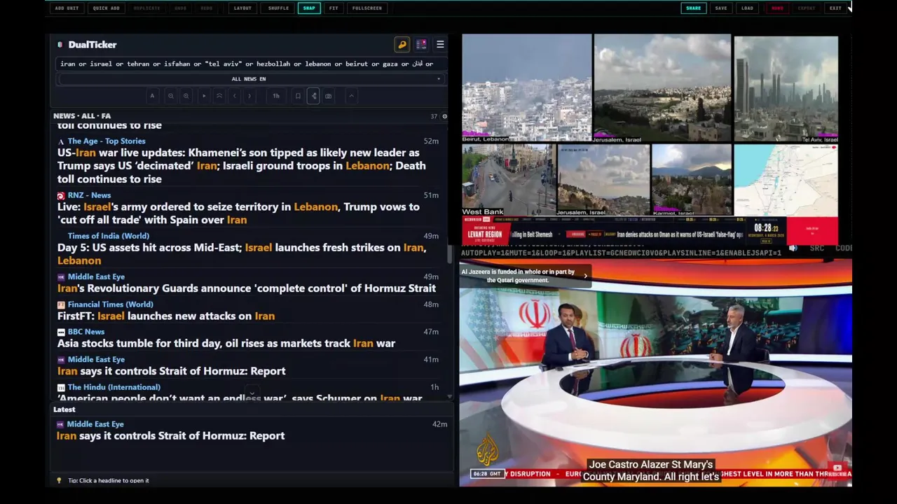
Task: Open BBC News Asia stocks tumble headline
Action: point(226,344)
